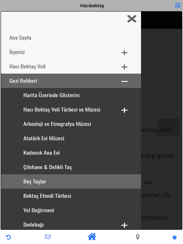The width and height of the screenshot is (183, 244).
Task: Collapse the Gezi Rehberi section
Action: point(124,81)
